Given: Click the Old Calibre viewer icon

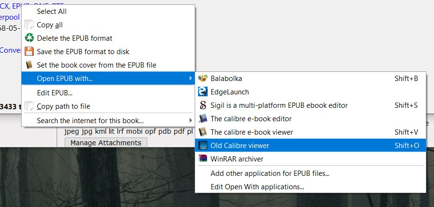Looking at the screenshot, I should (202, 145).
